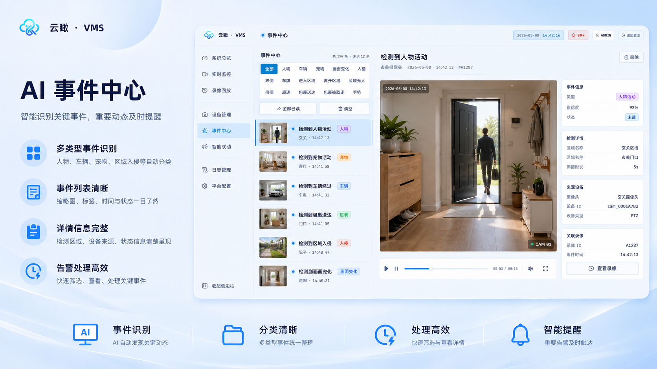Click the 宠物 tag in event list
657x369 pixels.
(344, 158)
